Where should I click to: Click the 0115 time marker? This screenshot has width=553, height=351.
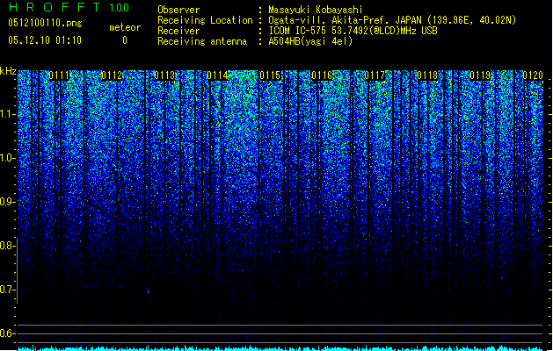coord(270,75)
